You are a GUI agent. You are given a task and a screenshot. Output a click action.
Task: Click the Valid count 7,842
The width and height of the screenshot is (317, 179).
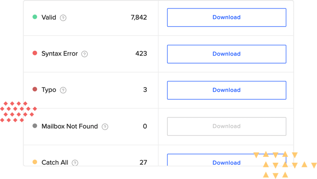click(139, 17)
